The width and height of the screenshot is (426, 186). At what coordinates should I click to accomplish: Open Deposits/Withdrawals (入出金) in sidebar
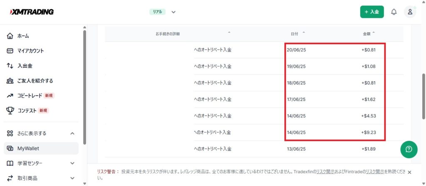click(25, 66)
